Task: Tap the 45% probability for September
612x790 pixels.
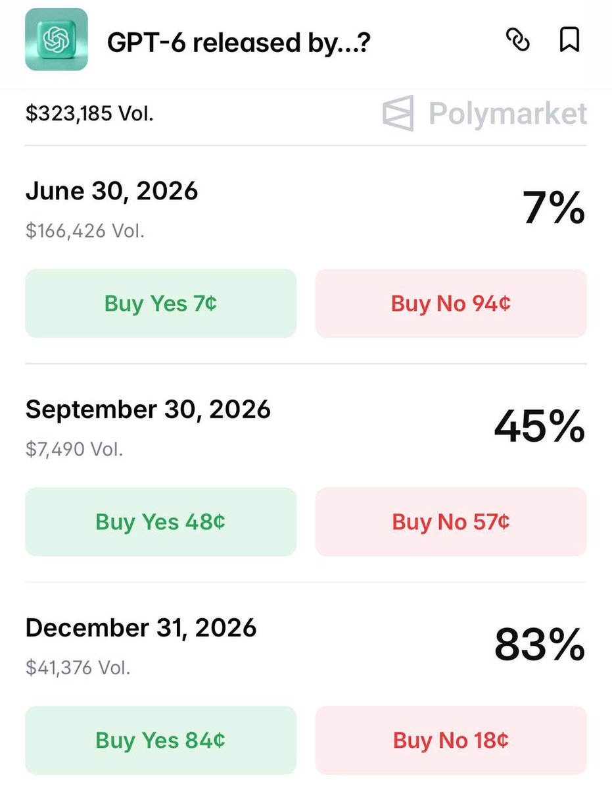Action: [x=539, y=428]
